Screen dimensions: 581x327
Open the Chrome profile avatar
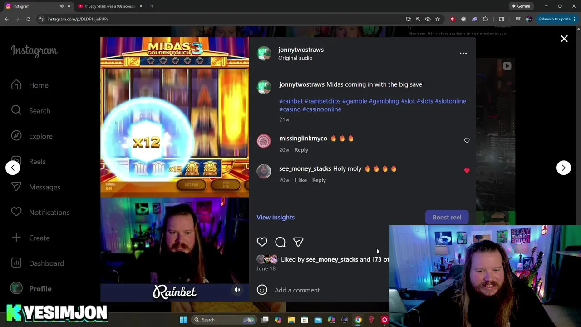tap(529, 19)
